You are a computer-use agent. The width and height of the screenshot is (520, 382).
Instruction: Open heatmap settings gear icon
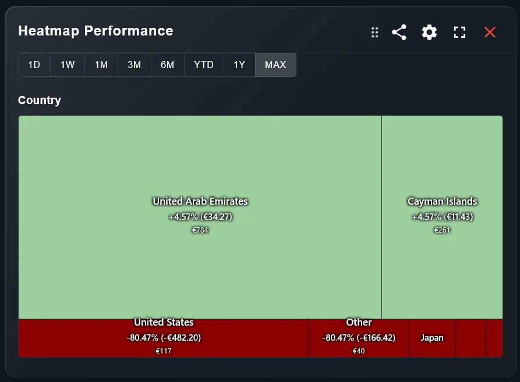pyautogui.click(x=429, y=33)
